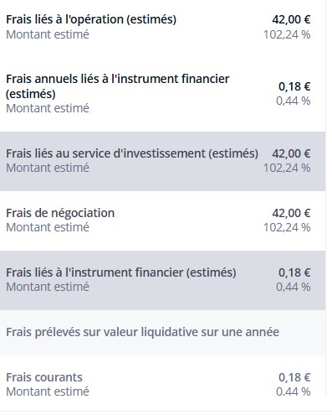Image resolution: width=332 pixels, height=420 pixels.
Task: Click 42,00 € in service d'investissement row
Action: tap(291, 153)
